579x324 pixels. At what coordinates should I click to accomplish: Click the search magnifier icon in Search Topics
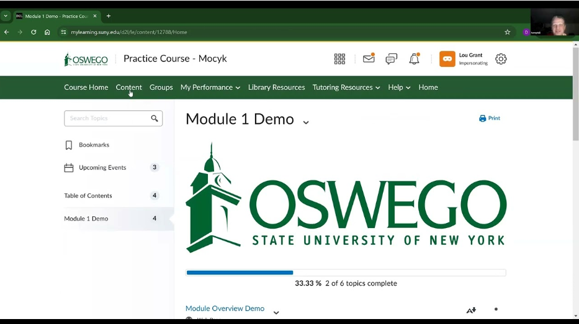[x=155, y=118]
